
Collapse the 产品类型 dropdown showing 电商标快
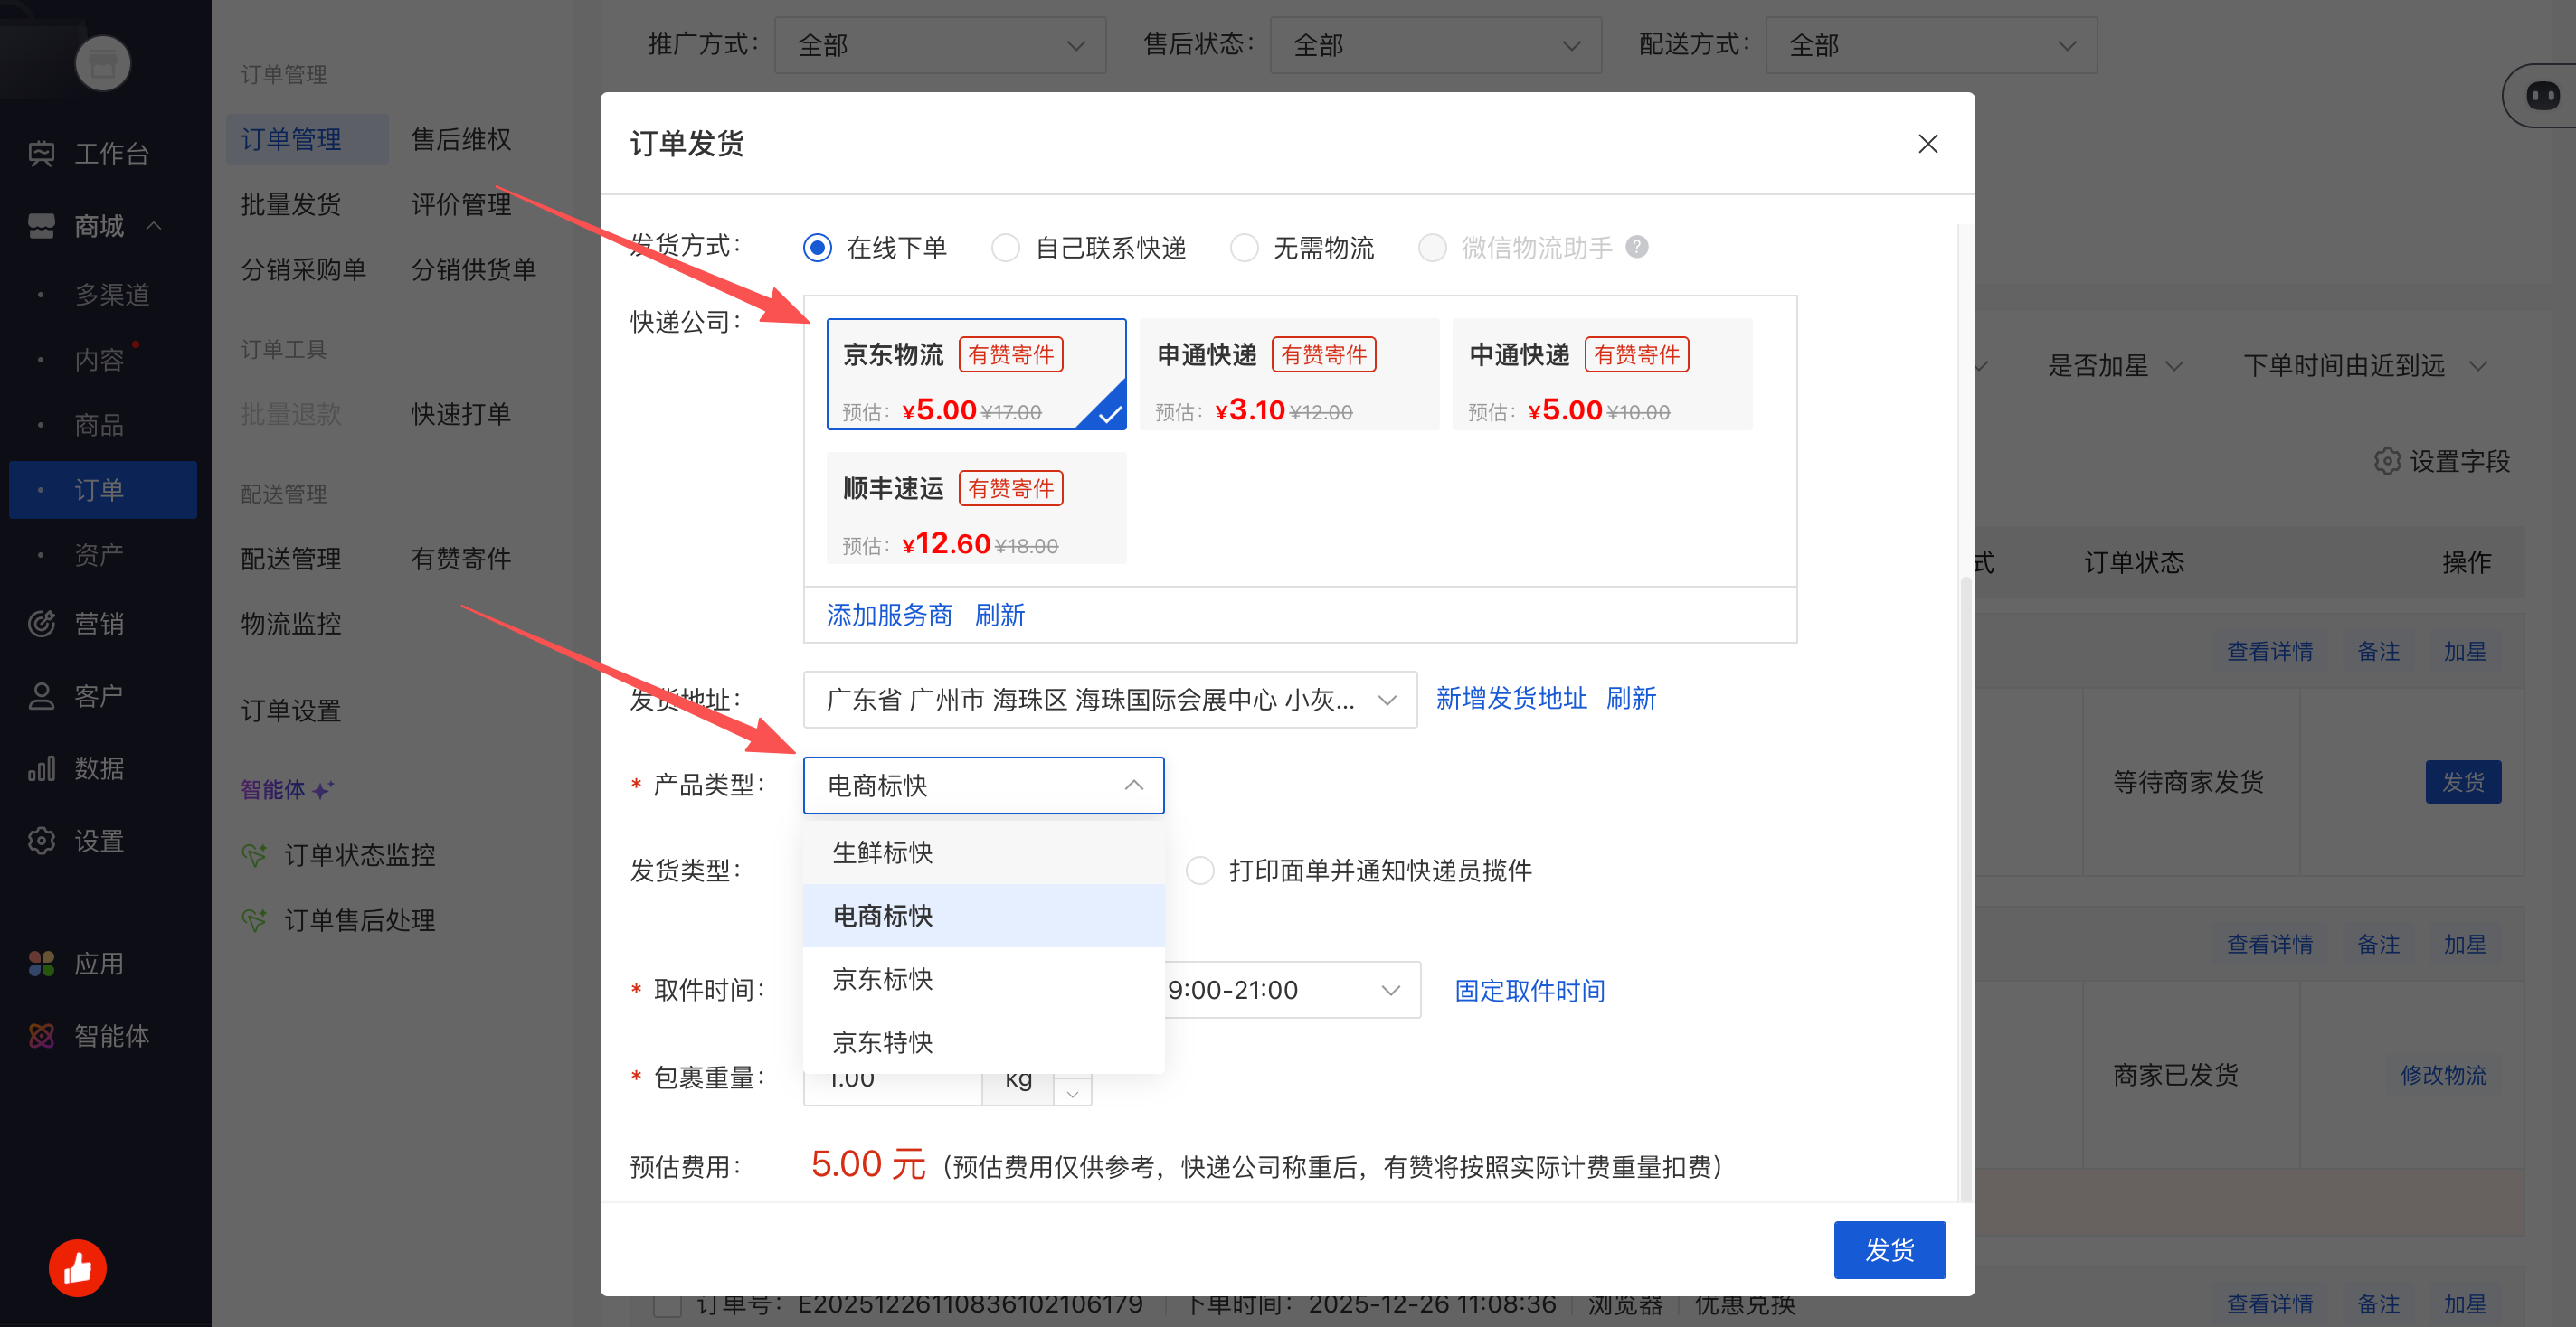[x=983, y=786]
